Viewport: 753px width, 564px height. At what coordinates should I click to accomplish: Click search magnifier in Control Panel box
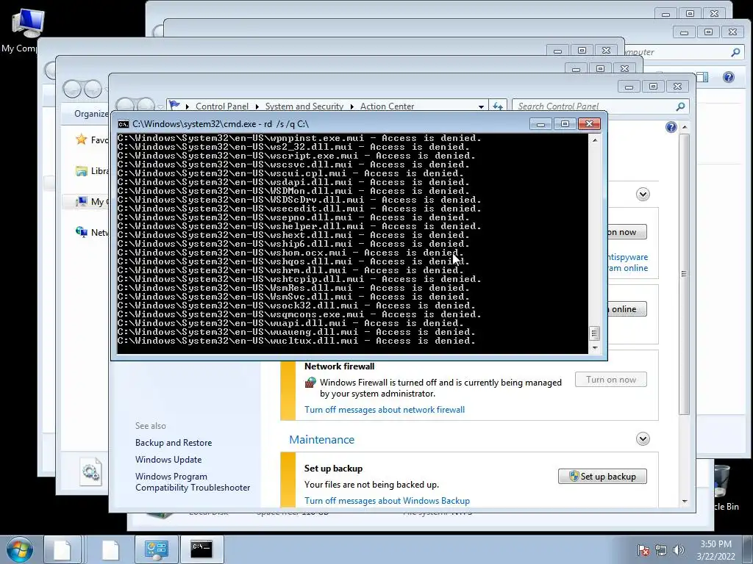pyautogui.click(x=680, y=106)
